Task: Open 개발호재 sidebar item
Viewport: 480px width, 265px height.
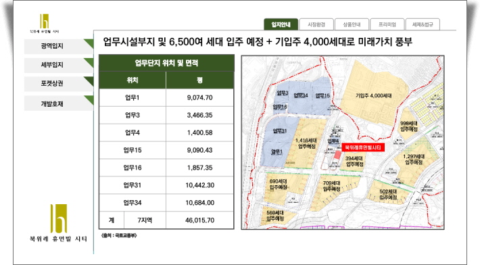Action: 58,103
